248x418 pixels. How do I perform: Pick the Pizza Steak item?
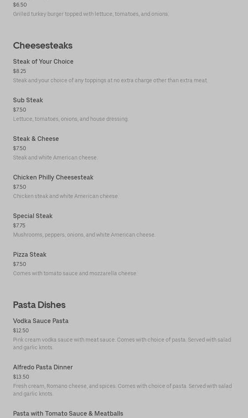(x=30, y=255)
